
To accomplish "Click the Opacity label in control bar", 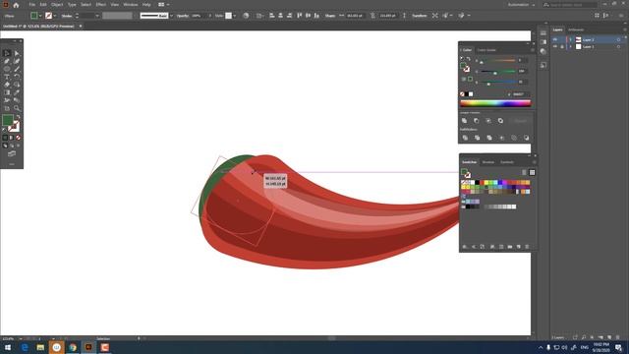I will tap(183, 16).
